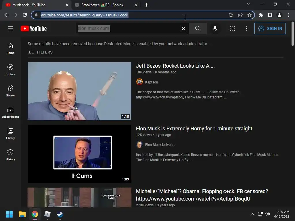Click '12K views • 1 year ago' text
This screenshot has height=221, width=295.
coord(154,135)
